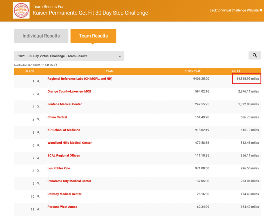Open Orange County-Lakeview MOB team
264x216 pixels.
coord(69,91)
